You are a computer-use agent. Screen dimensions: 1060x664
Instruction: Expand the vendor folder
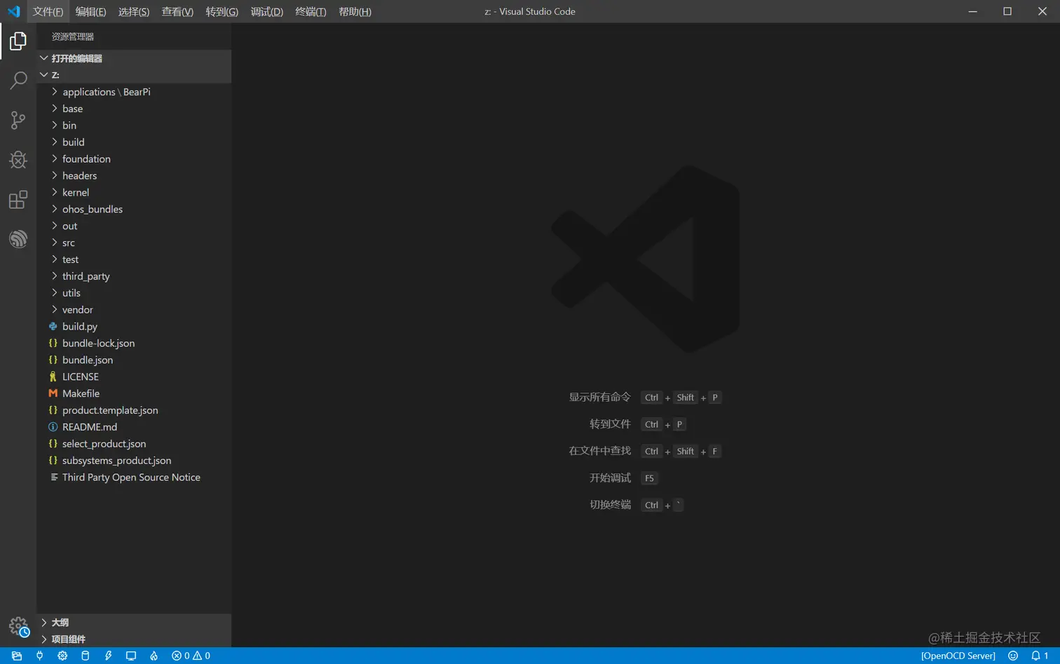[134, 310]
